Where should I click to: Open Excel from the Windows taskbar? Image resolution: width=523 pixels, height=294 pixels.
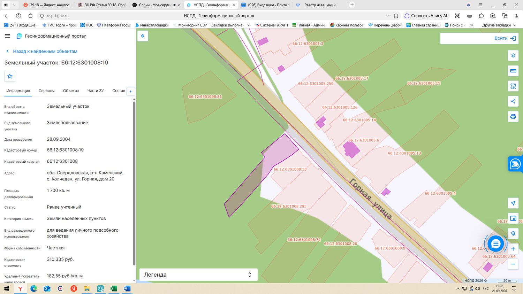point(114,288)
